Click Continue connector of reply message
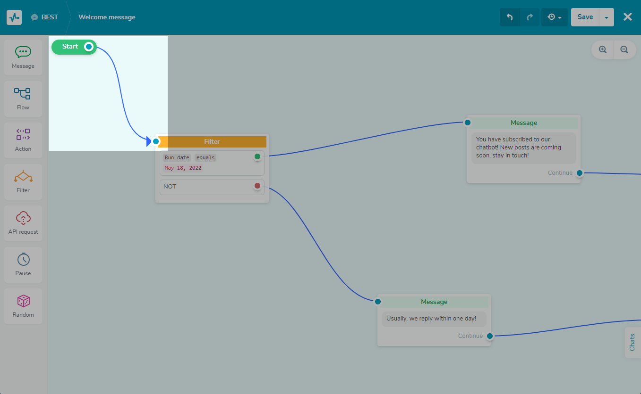 pyautogui.click(x=490, y=336)
